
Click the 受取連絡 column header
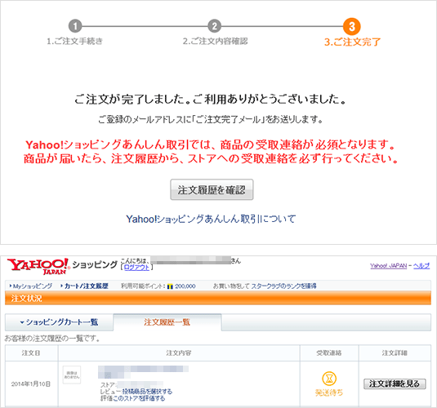pyautogui.click(x=329, y=353)
